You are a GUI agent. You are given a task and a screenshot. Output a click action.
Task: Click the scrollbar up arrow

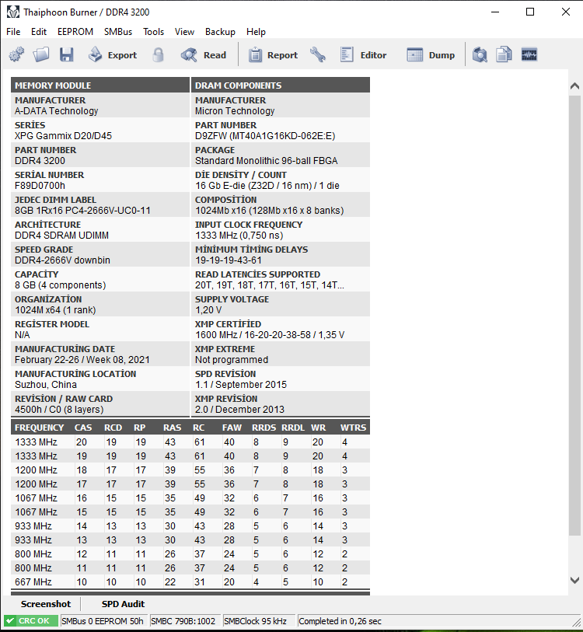575,86
